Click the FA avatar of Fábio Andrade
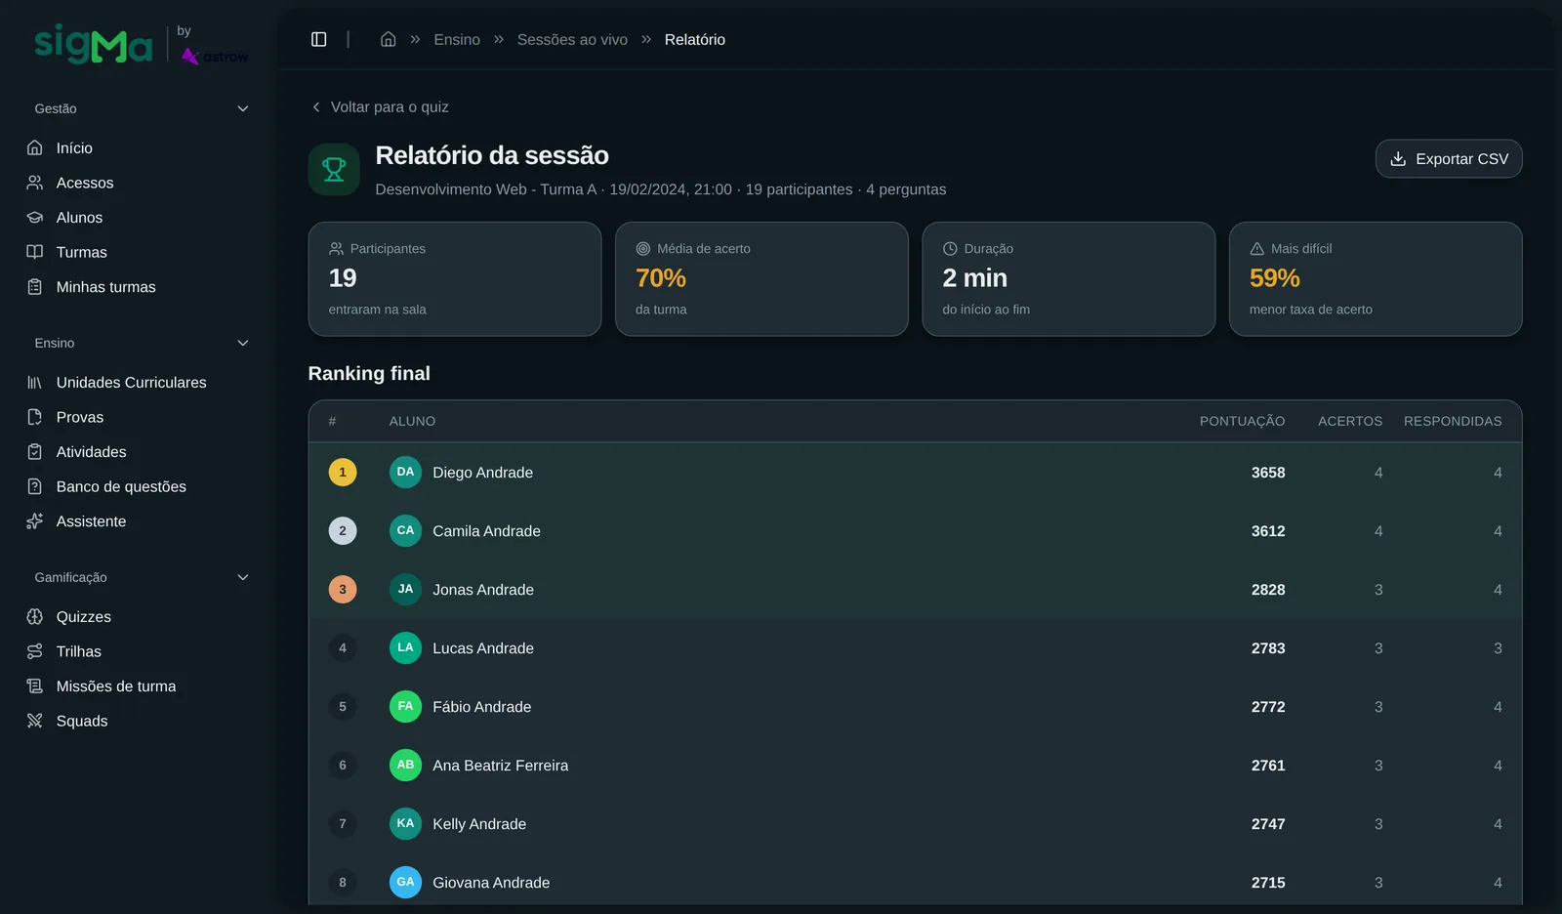This screenshot has height=914, width=1562. click(405, 706)
